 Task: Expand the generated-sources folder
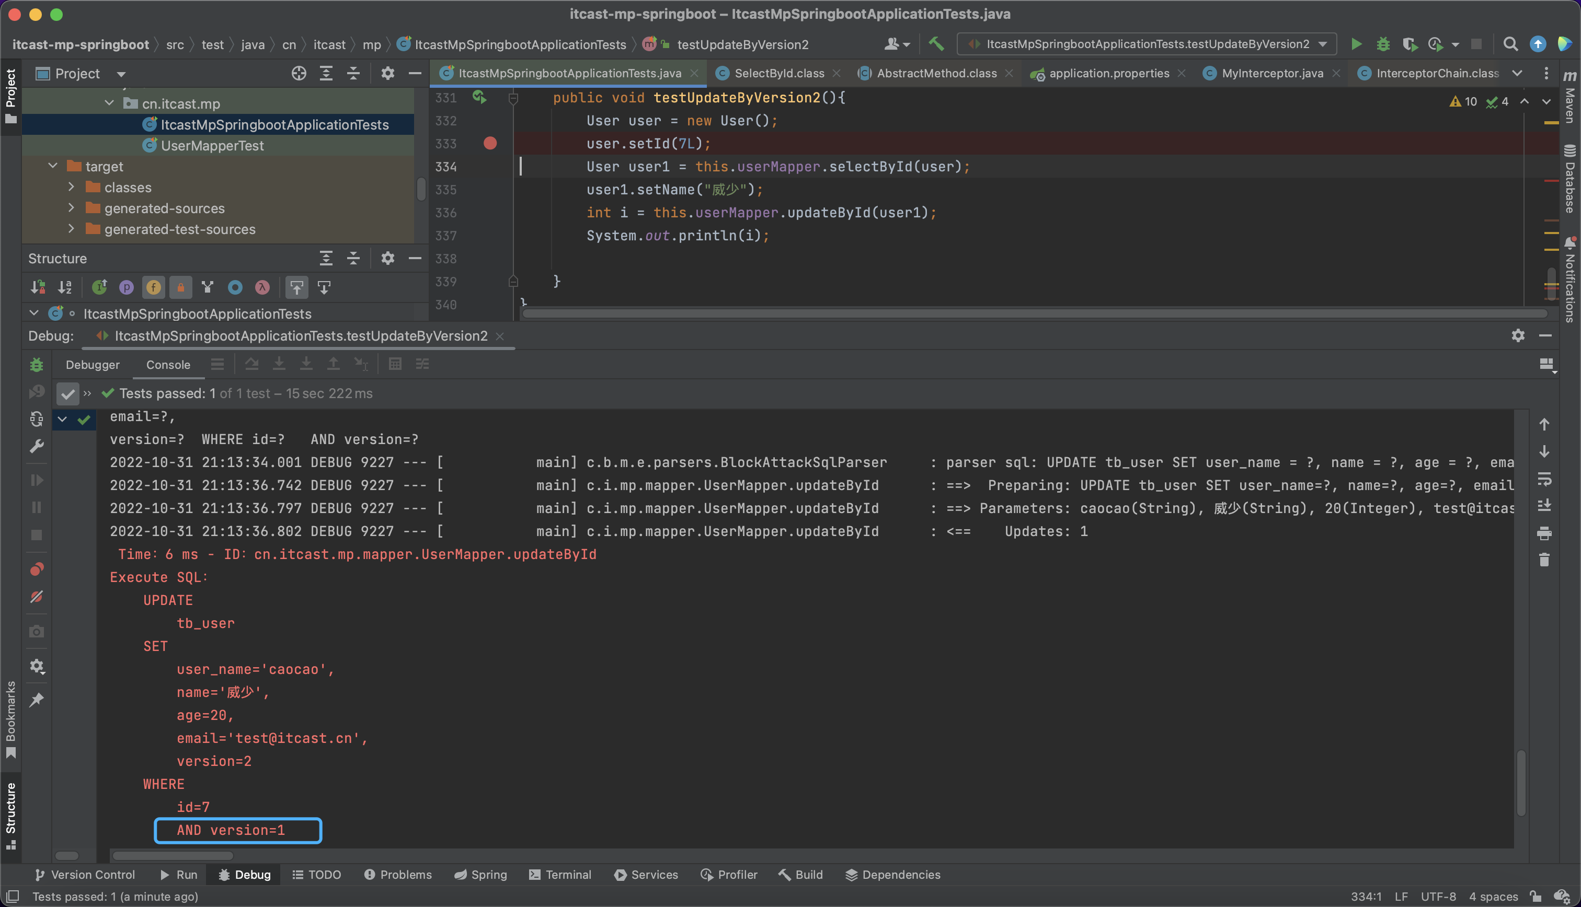71,208
